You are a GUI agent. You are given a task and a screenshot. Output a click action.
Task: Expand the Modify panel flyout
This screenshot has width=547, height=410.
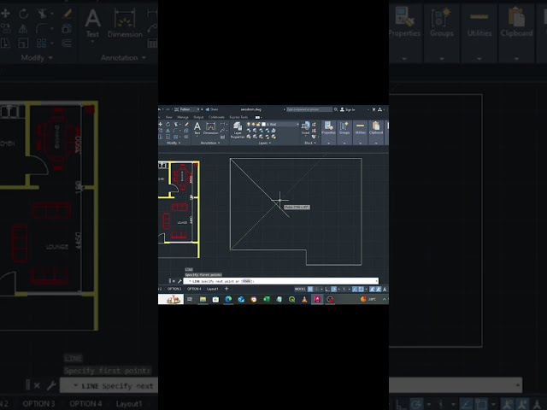click(x=179, y=143)
